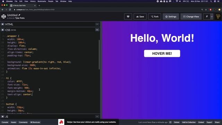
Task: Open the Hotjar ad flame logo
Action: coord(61,122)
